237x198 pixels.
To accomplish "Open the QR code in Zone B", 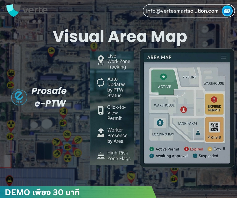I will [x=214, y=127].
